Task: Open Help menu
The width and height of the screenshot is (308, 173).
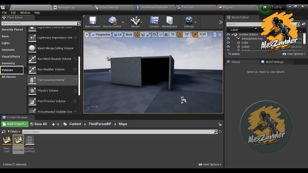Action: (37, 13)
